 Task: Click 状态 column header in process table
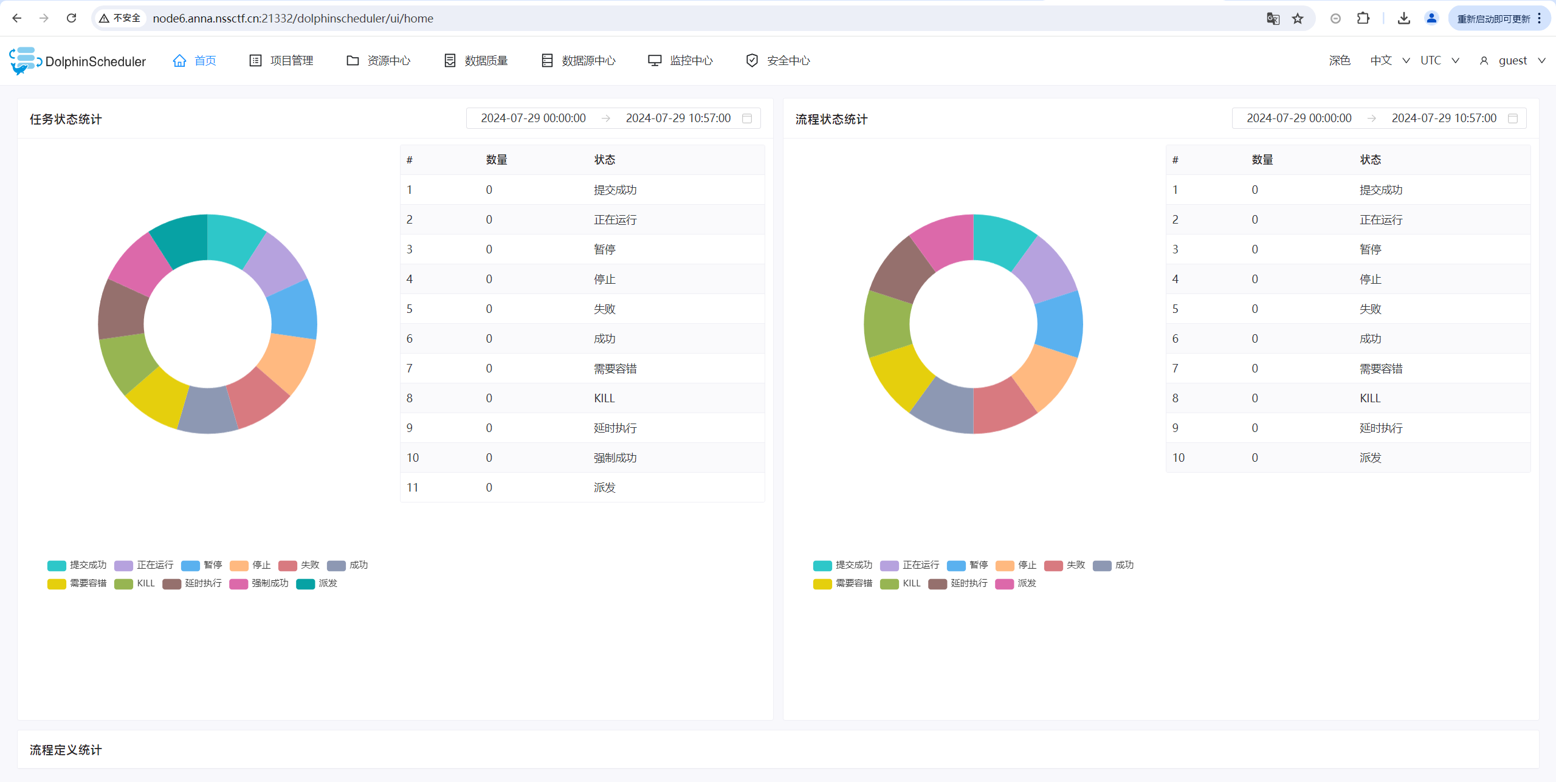1371,160
